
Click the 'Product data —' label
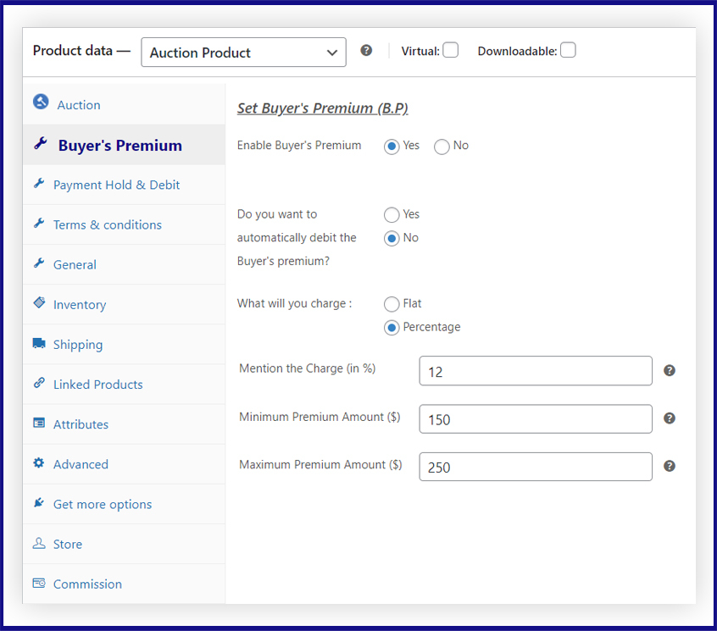click(81, 50)
